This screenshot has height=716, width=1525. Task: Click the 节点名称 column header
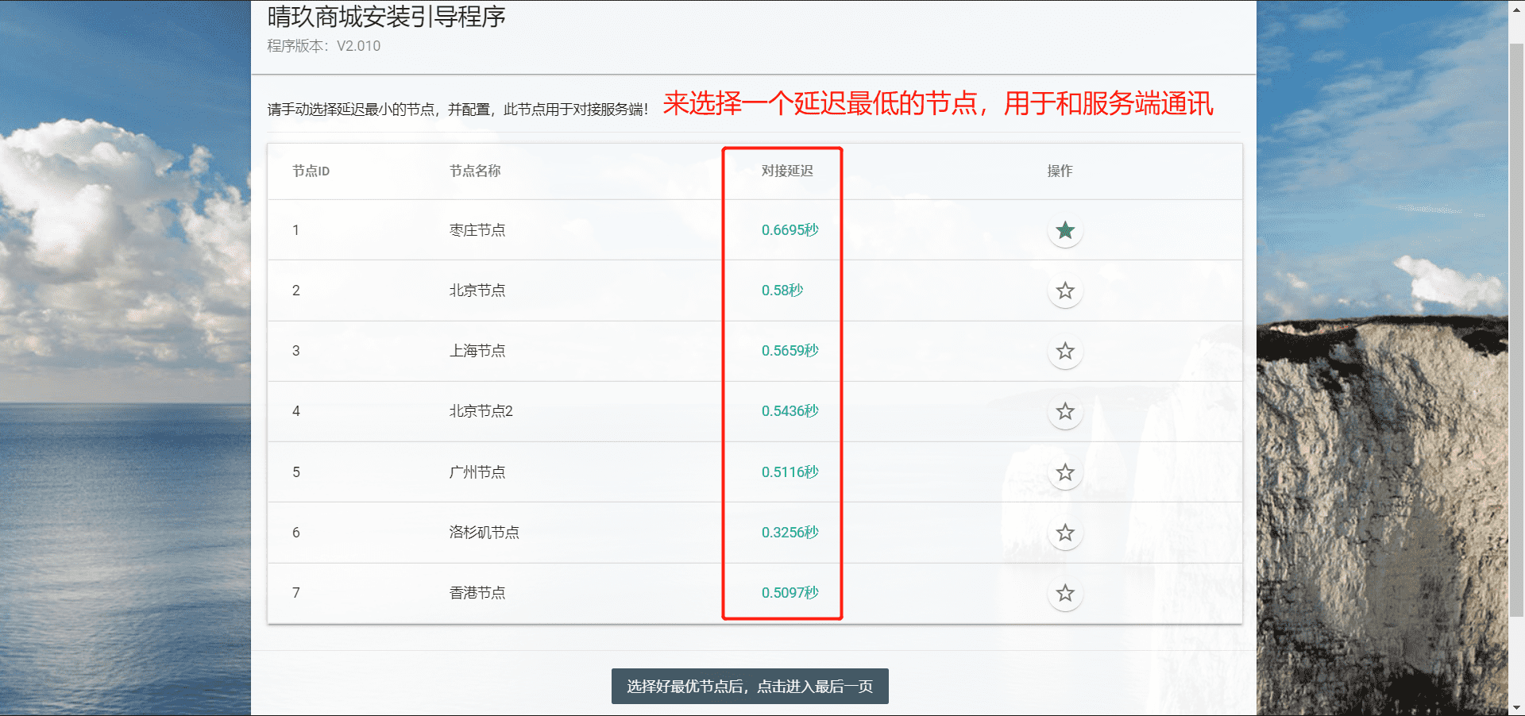475,171
